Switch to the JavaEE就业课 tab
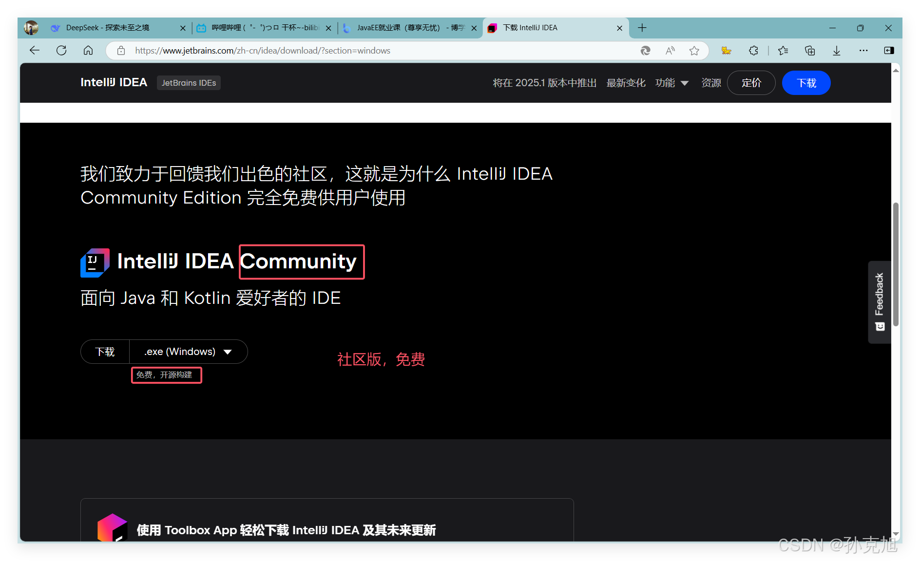The width and height of the screenshot is (920, 561). point(410,28)
